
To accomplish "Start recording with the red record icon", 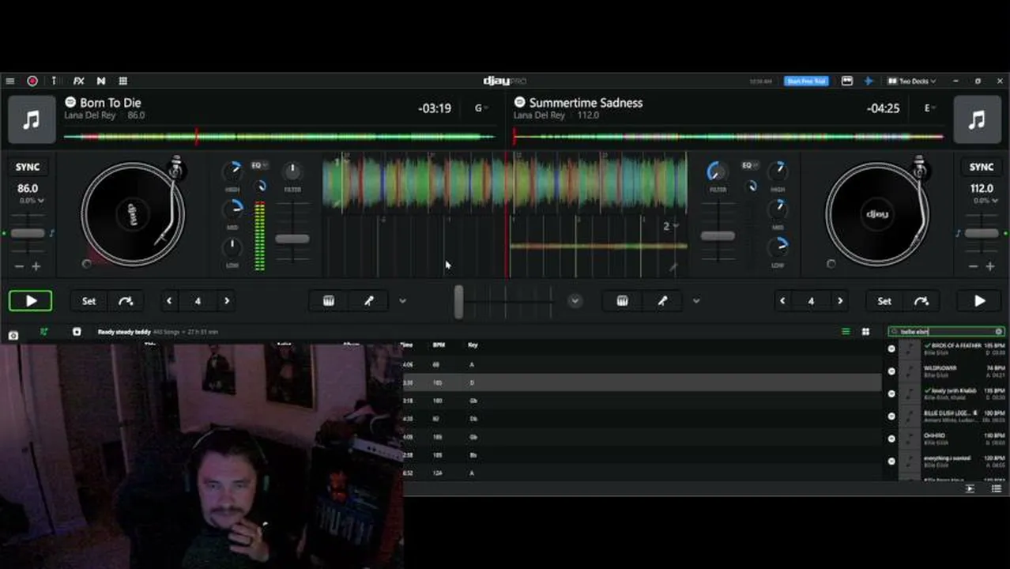I will [x=32, y=81].
